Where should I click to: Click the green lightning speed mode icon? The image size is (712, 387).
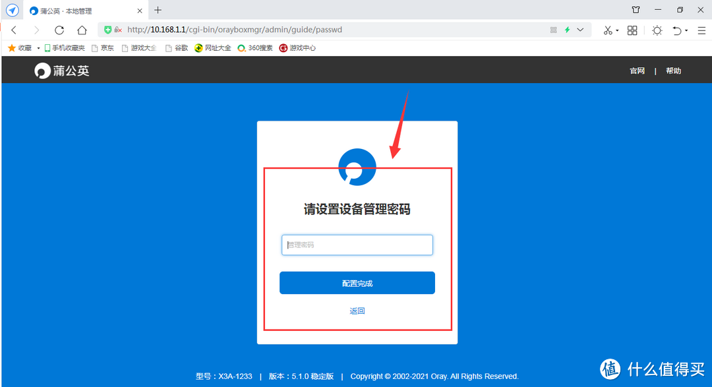pyautogui.click(x=566, y=30)
